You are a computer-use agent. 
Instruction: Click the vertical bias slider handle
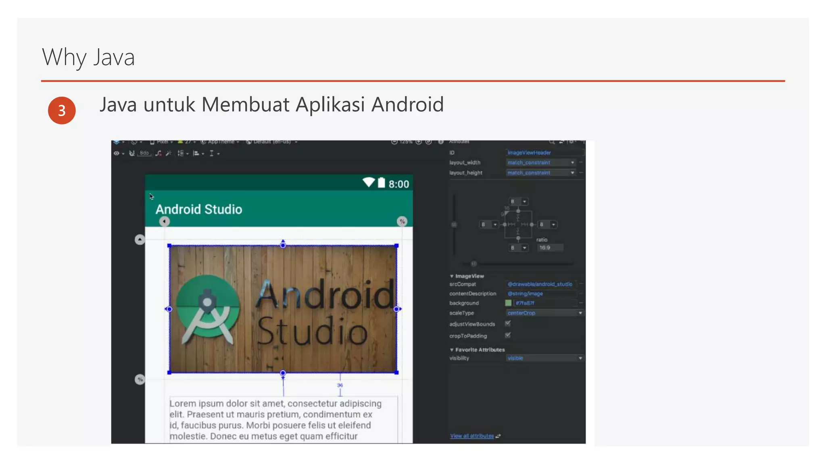coord(454,224)
